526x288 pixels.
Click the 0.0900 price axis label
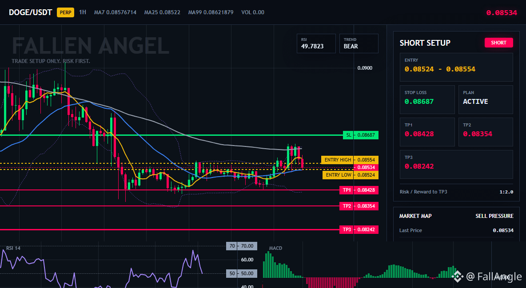pos(365,68)
